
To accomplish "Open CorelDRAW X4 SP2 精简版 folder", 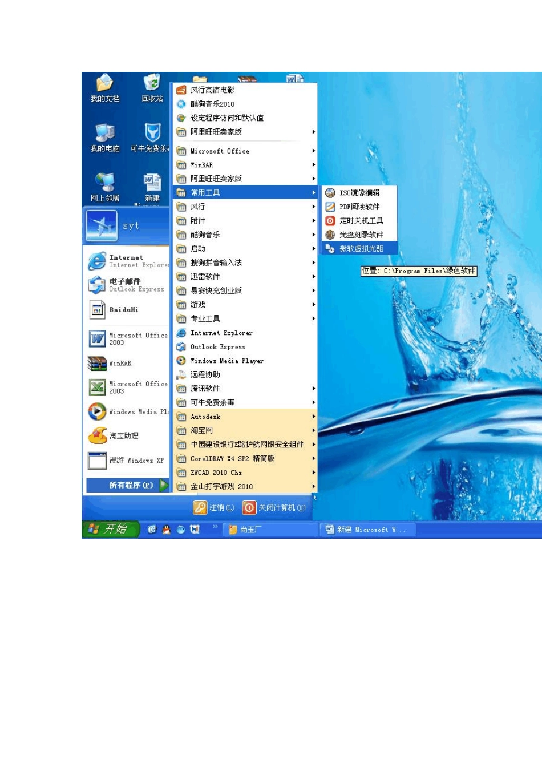I will 245,458.
